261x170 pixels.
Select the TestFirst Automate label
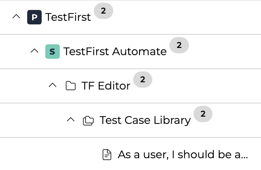coord(115,52)
